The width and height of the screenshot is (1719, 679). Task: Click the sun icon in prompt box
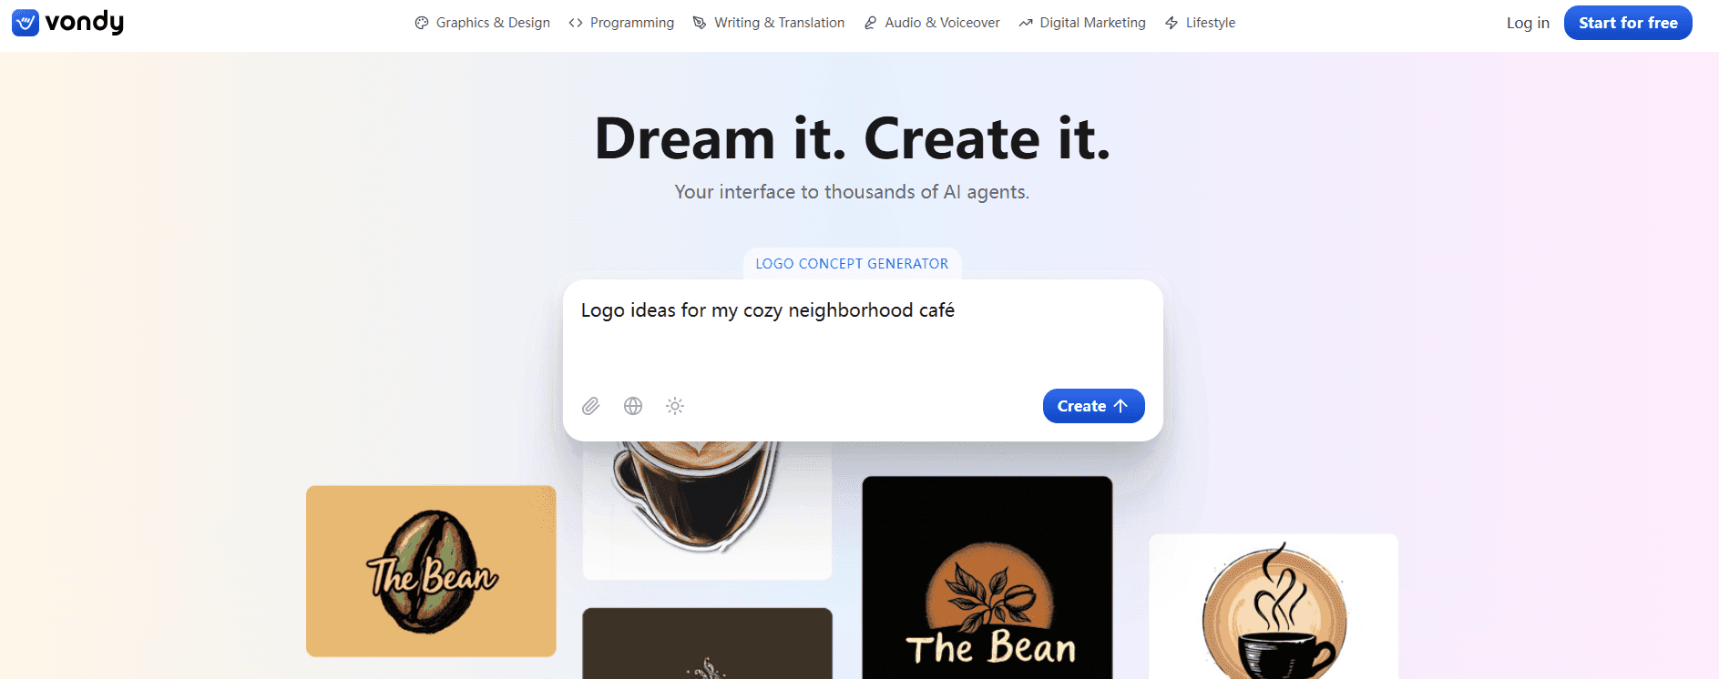(x=675, y=406)
